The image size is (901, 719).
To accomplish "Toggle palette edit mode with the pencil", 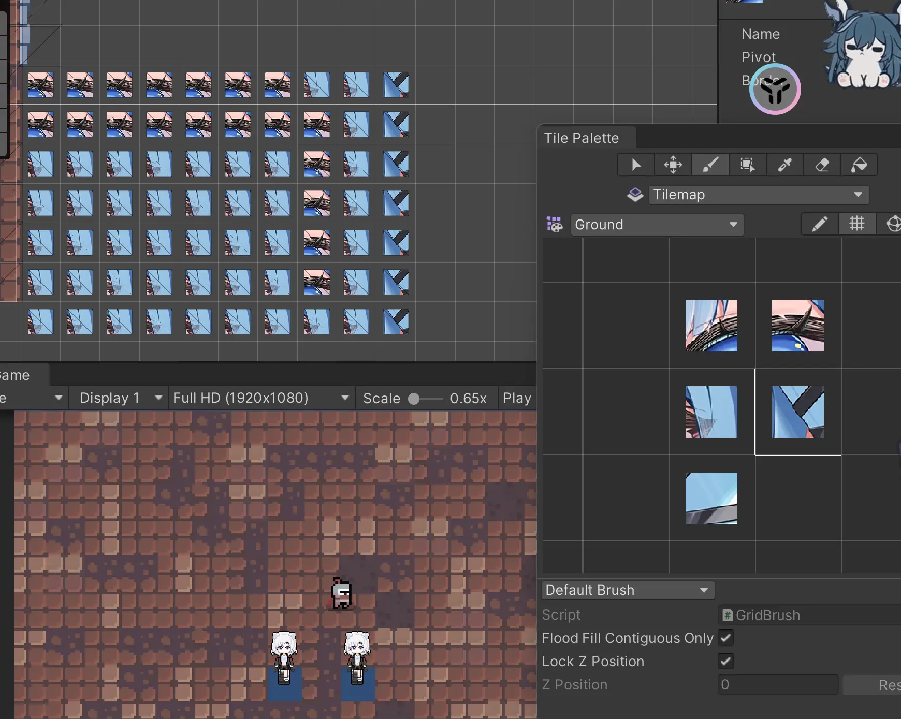I will (x=820, y=224).
